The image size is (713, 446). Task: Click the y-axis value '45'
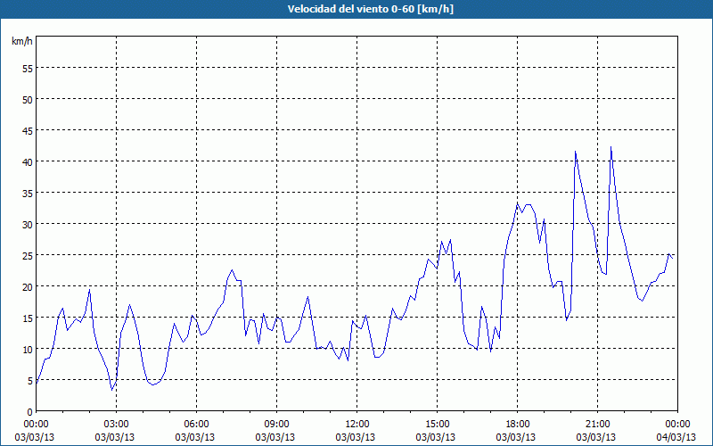click(28, 130)
